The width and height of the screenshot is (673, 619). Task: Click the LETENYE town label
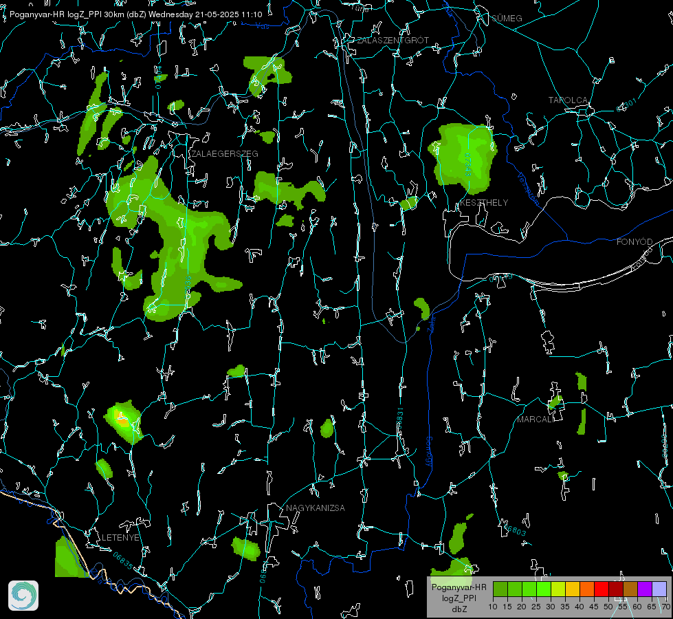point(120,537)
